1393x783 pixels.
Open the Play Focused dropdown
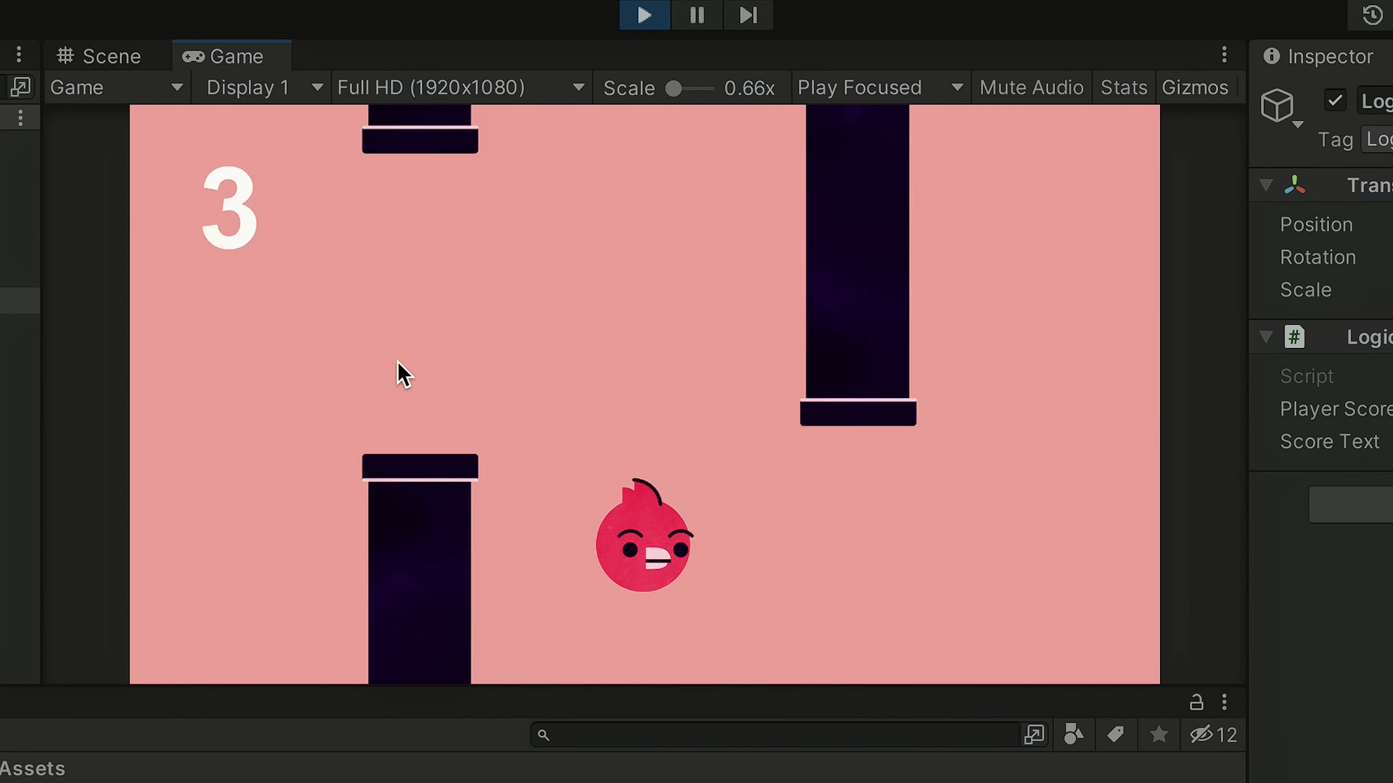tap(880, 88)
